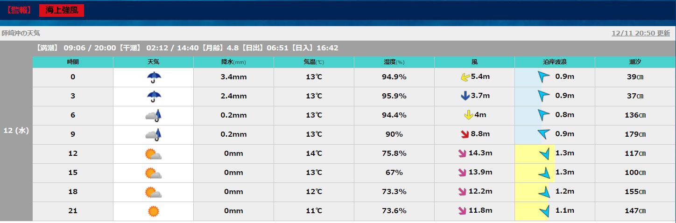Screen dimensions: 676x223
Task: Click the 海上強風 warning badge
Action: point(62,10)
